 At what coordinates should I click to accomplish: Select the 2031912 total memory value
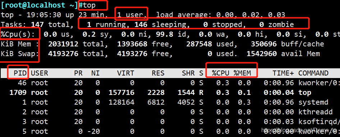coord(63,44)
